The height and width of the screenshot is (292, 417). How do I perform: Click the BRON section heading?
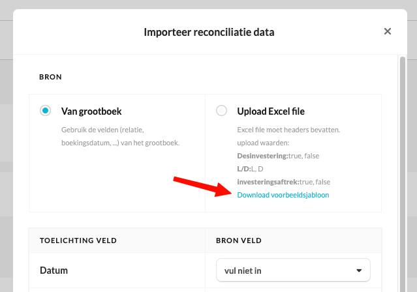pyautogui.click(x=50, y=76)
